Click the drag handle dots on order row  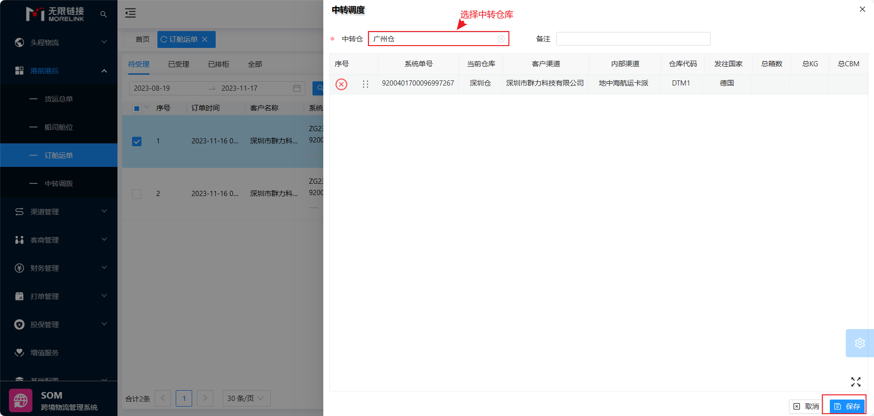pos(366,84)
